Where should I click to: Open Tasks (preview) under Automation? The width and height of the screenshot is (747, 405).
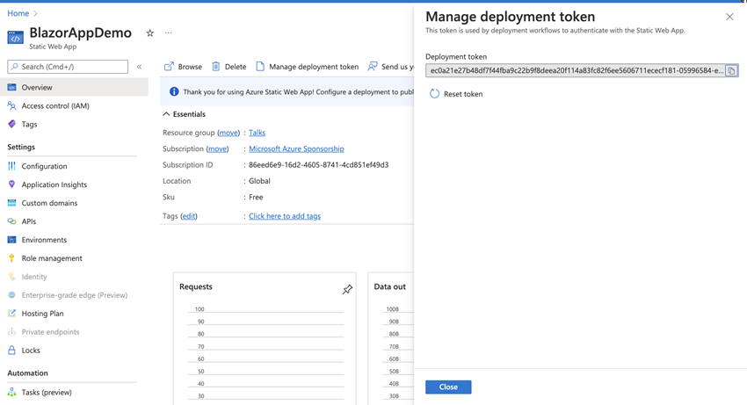point(47,392)
